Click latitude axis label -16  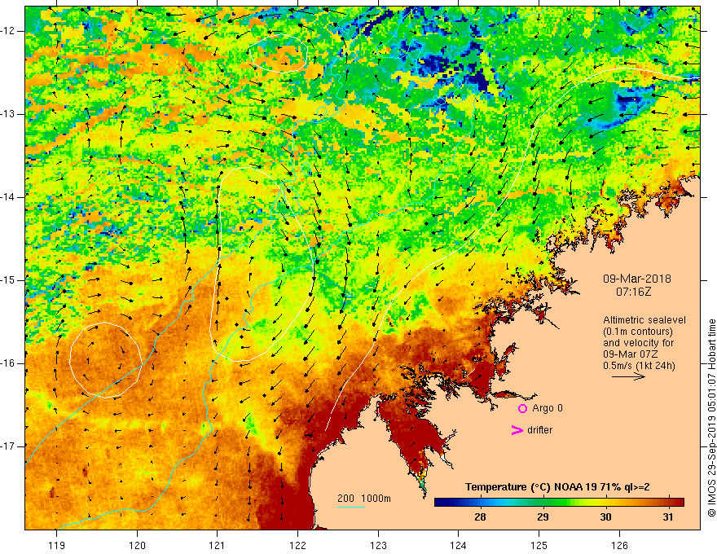coord(9,363)
